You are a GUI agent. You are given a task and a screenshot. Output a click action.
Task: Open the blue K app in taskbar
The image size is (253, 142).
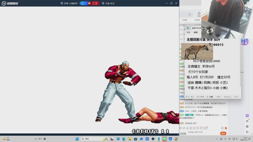[x=147, y=139]
